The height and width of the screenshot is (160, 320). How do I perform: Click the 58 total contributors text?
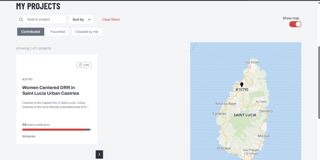click(x=36, y=125)
